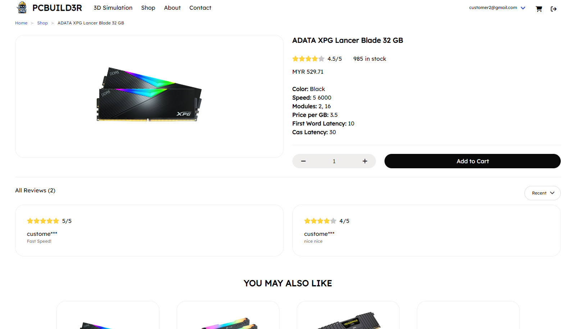Click the product rating stars

[x=308, y=59]
